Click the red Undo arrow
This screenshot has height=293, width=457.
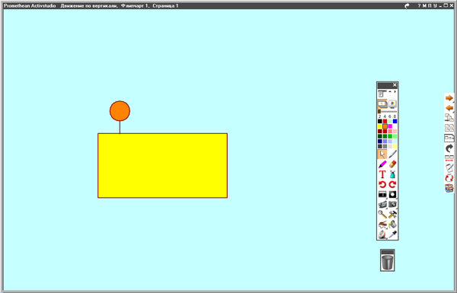pyautogui.click(x=382, y=184)
